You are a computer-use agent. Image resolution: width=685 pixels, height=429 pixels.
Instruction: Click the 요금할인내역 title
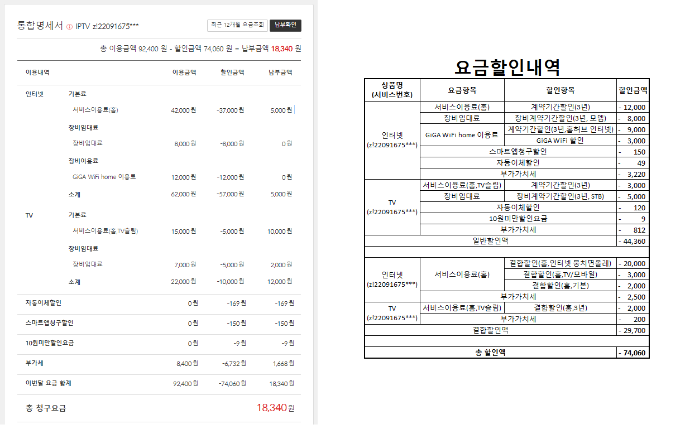click(x=507, y=68)
